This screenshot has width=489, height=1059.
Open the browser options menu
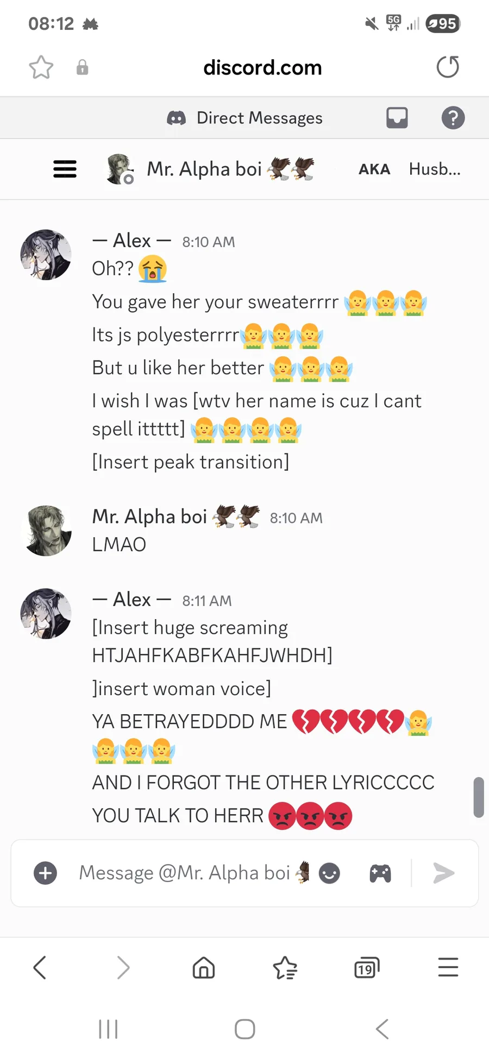[448, 967]
